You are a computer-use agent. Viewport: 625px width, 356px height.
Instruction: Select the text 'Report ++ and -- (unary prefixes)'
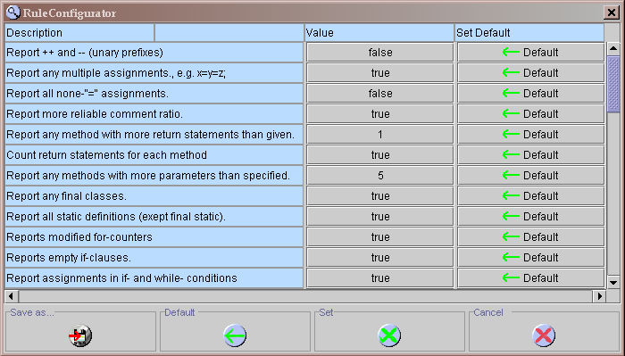tap(85, 53)
